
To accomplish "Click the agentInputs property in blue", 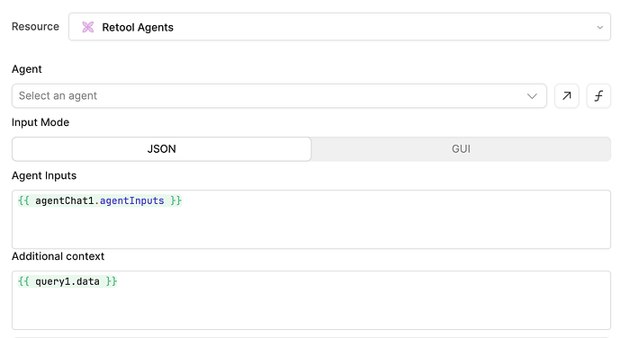I will click(132, 200).
